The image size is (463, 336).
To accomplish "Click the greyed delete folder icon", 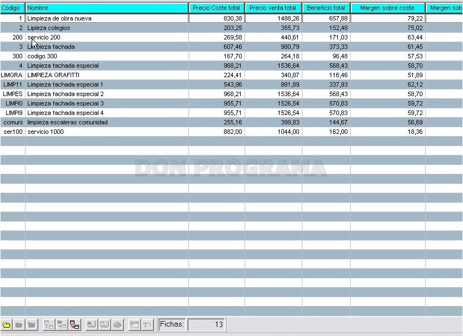I will pyautogui.click(x=32, y=325).
